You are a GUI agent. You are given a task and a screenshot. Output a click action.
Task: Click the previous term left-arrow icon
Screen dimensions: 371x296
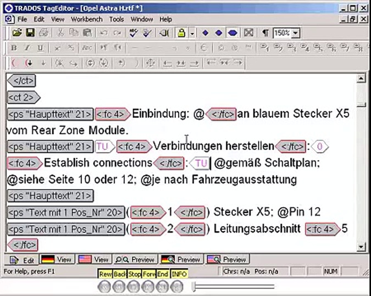click(x=211, y=62)
